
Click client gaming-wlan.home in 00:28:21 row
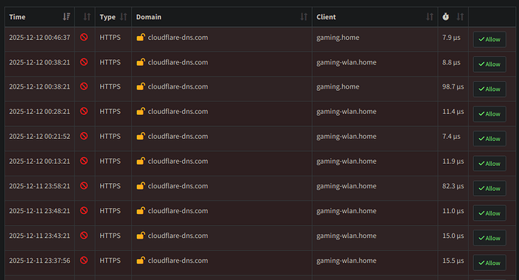point(346,112)
